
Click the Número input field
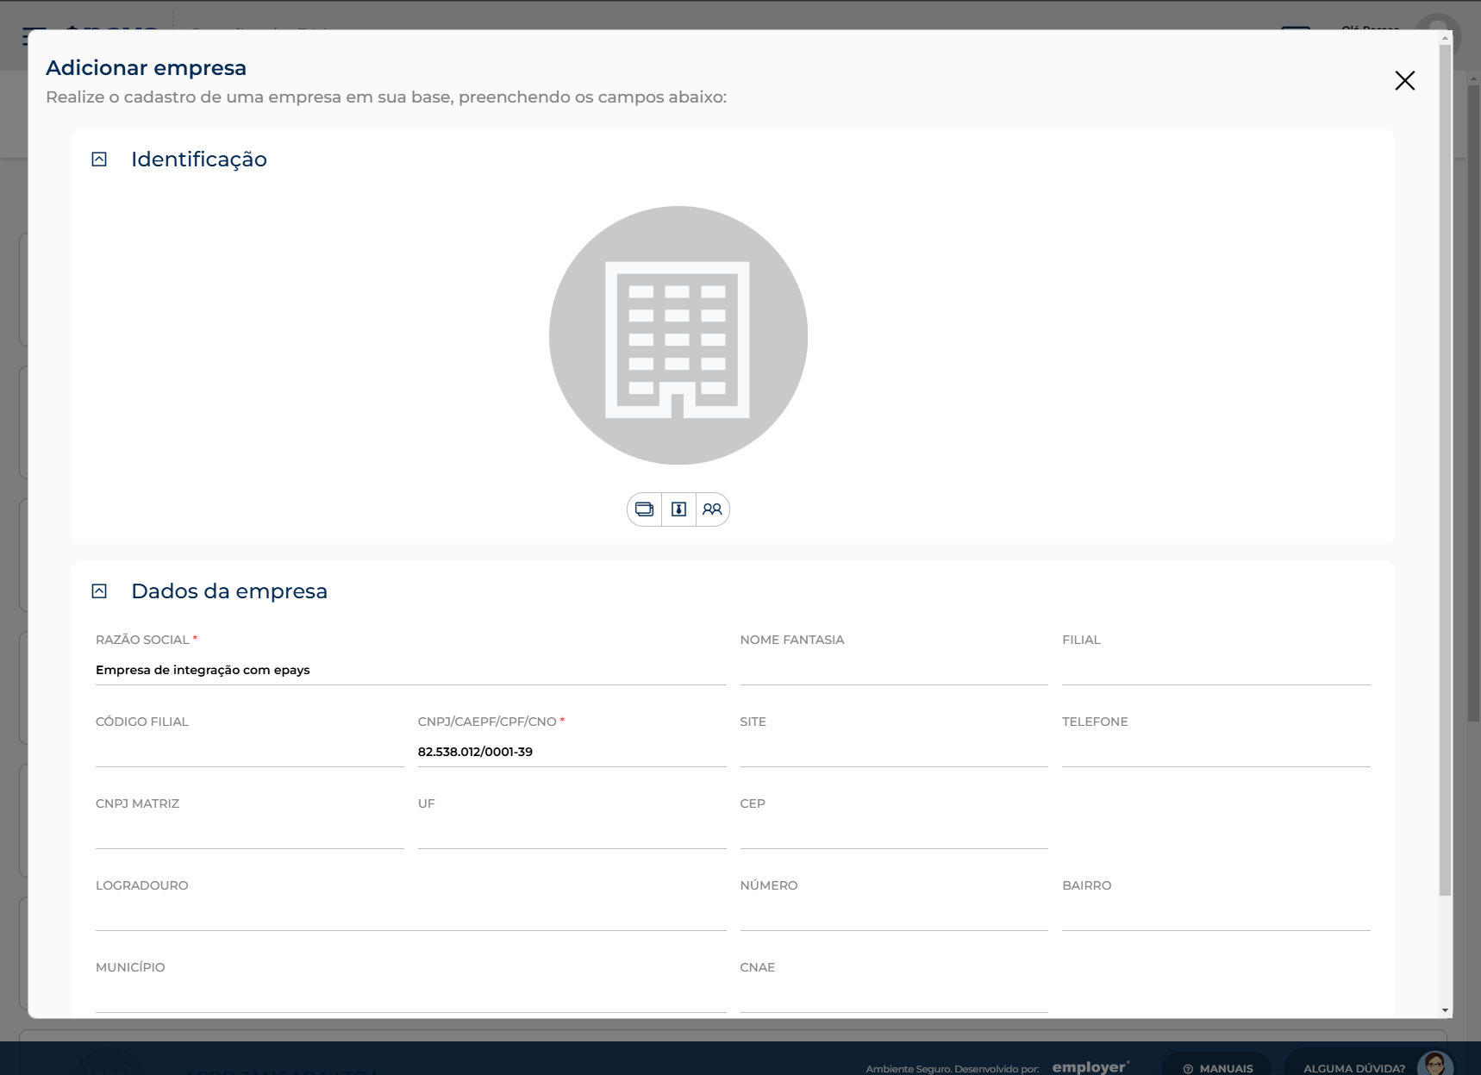click(894, 916)
